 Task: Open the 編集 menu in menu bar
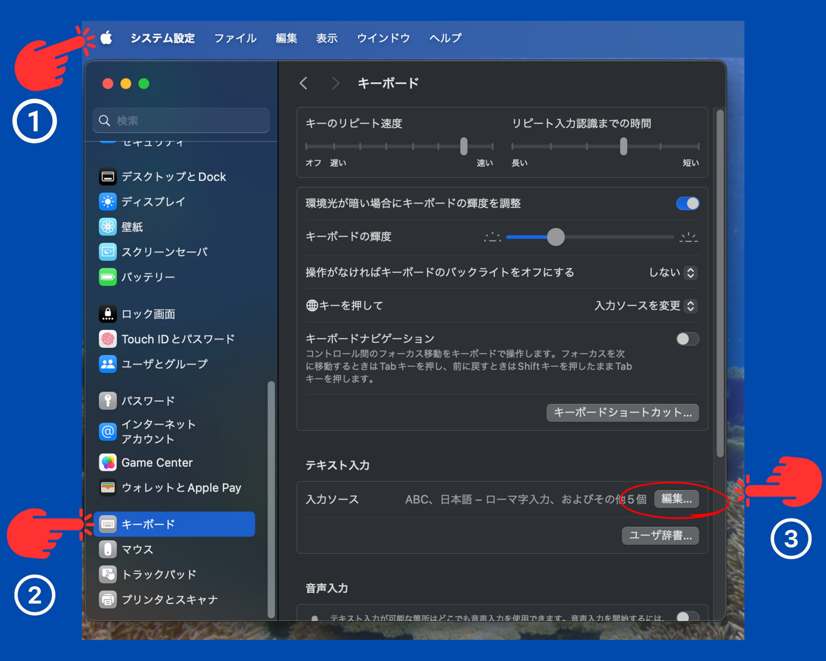(x=287, y=38)
